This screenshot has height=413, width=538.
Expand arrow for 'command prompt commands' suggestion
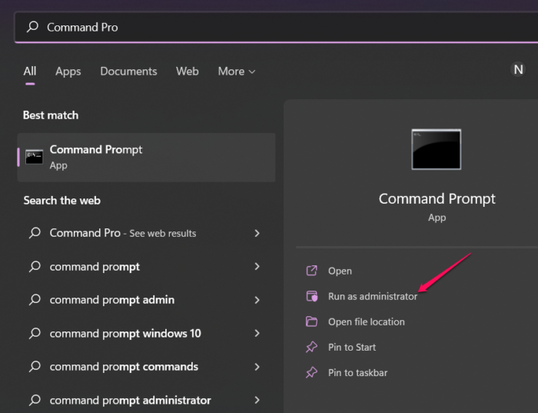click(257, 367)
